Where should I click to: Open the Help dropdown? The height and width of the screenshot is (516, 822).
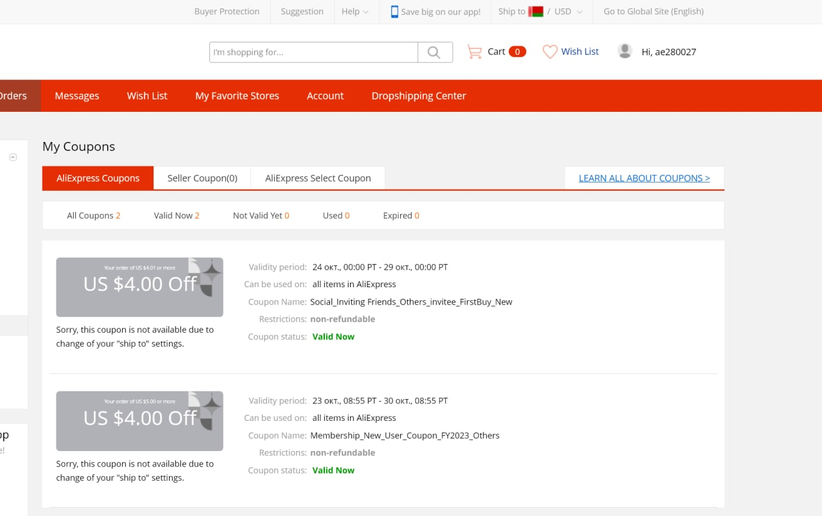(355, 12)
